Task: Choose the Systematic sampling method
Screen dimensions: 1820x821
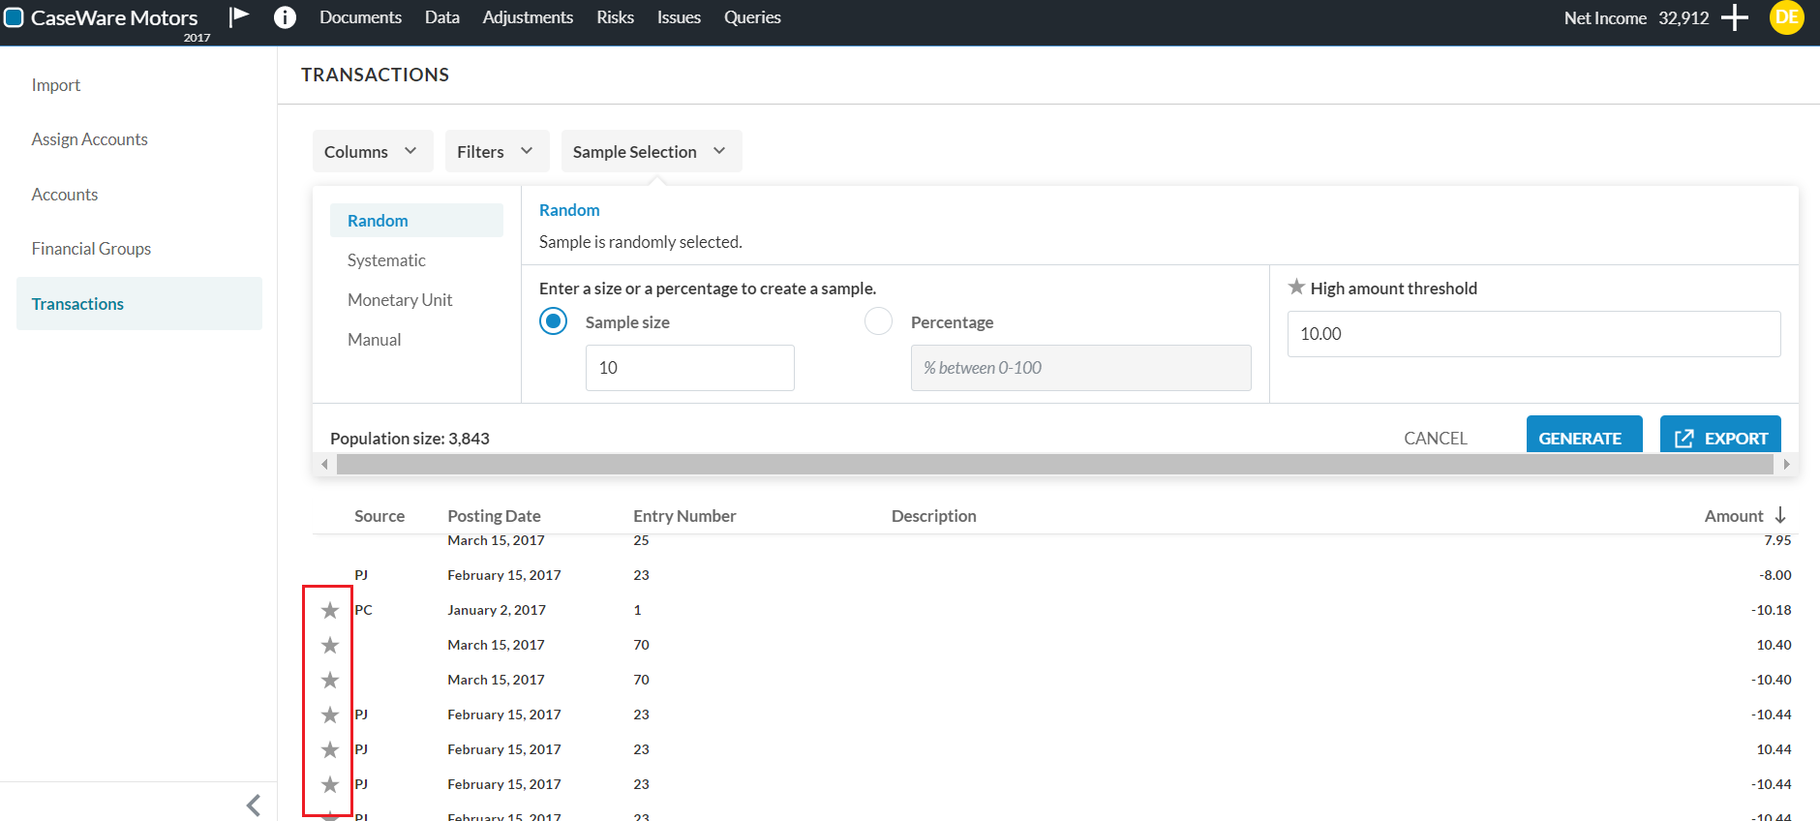Action: [x=386, y=260]
